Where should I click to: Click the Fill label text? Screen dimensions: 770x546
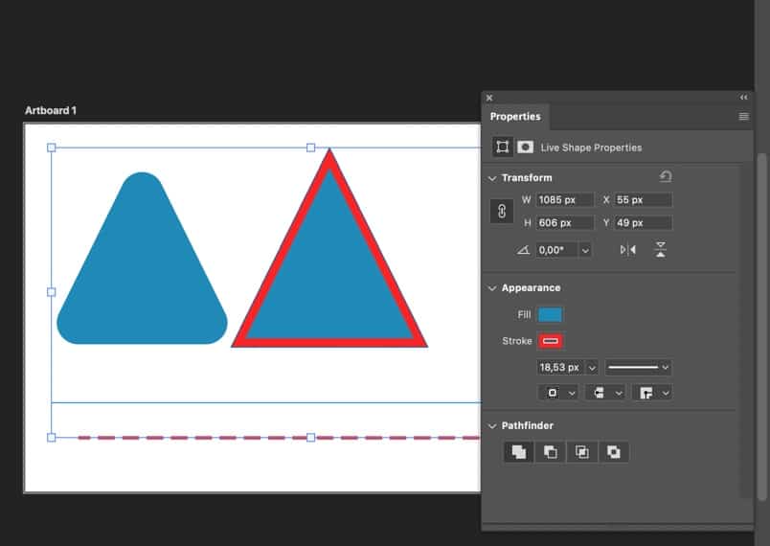524,315
